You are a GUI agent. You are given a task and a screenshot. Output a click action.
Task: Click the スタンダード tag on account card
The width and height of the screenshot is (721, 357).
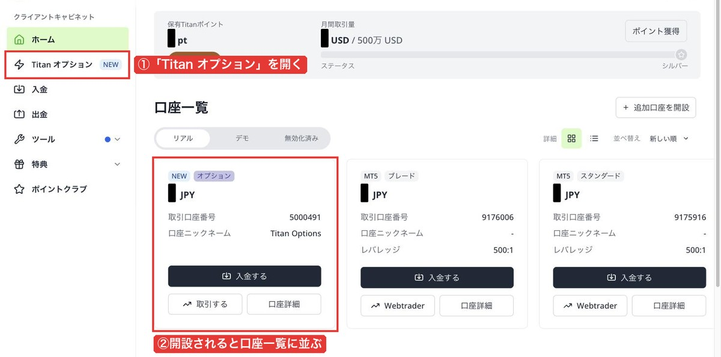600,176
